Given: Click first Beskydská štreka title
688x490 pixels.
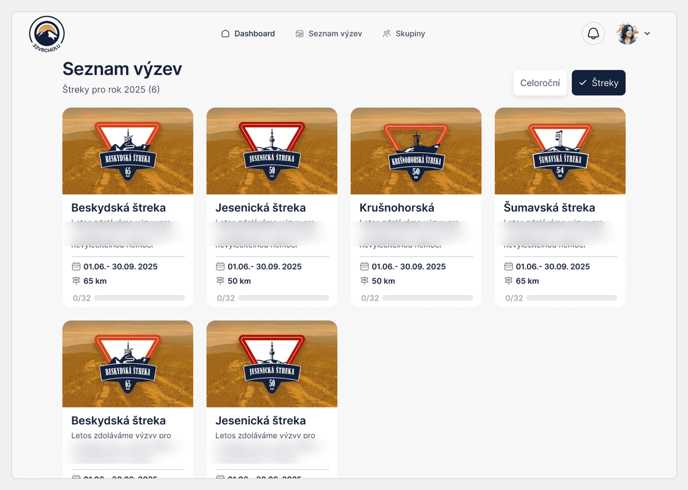Looking at the screenshot, I should tap(118, 208).
